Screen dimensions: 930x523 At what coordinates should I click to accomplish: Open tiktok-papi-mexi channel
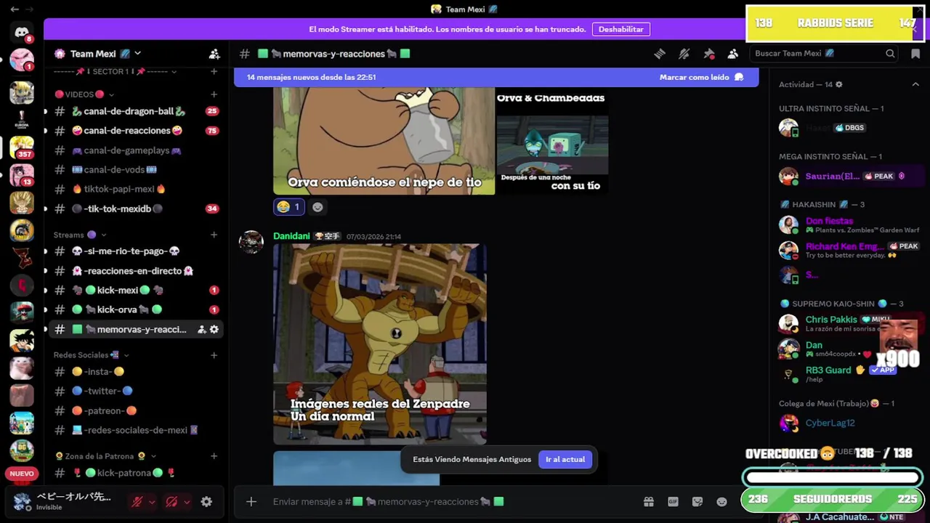(135, 189)
